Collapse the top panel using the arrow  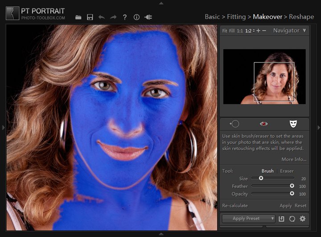[x=161, y=3]
